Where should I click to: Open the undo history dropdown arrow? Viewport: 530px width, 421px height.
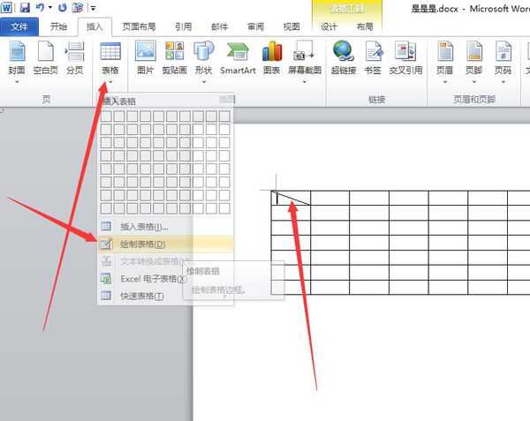point(50,7)
